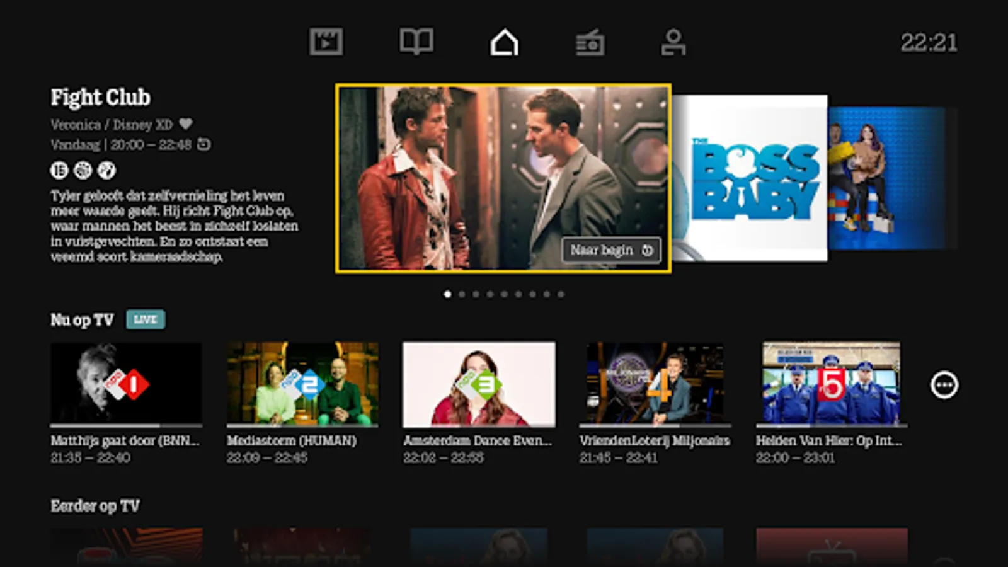Click the 22:21 clock display

tap(929, 43)
